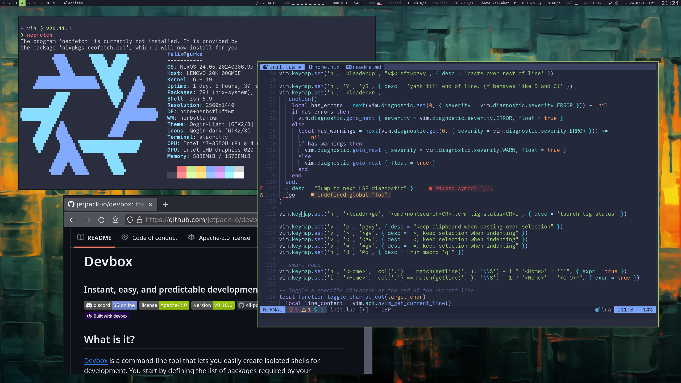The height and width of the screenshot is (383, 681).
Task: Click the heart-handshake icon beside Code of conduct
Action: (x=125, y=238)
